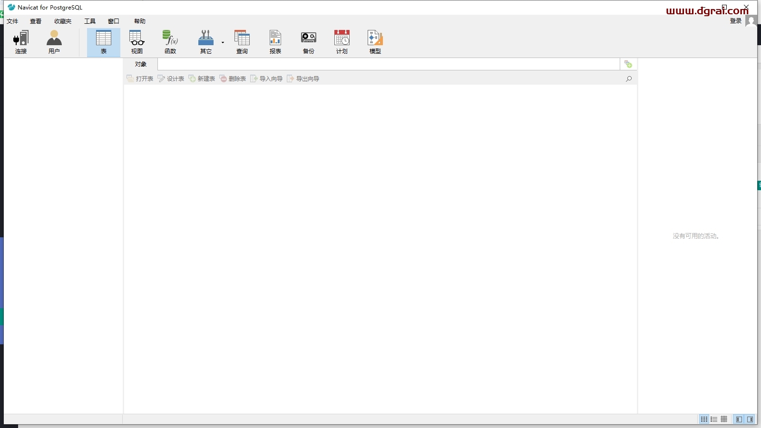761x428 pixels.
Task: Switch to icon grid view
Action: coord(704,419)
